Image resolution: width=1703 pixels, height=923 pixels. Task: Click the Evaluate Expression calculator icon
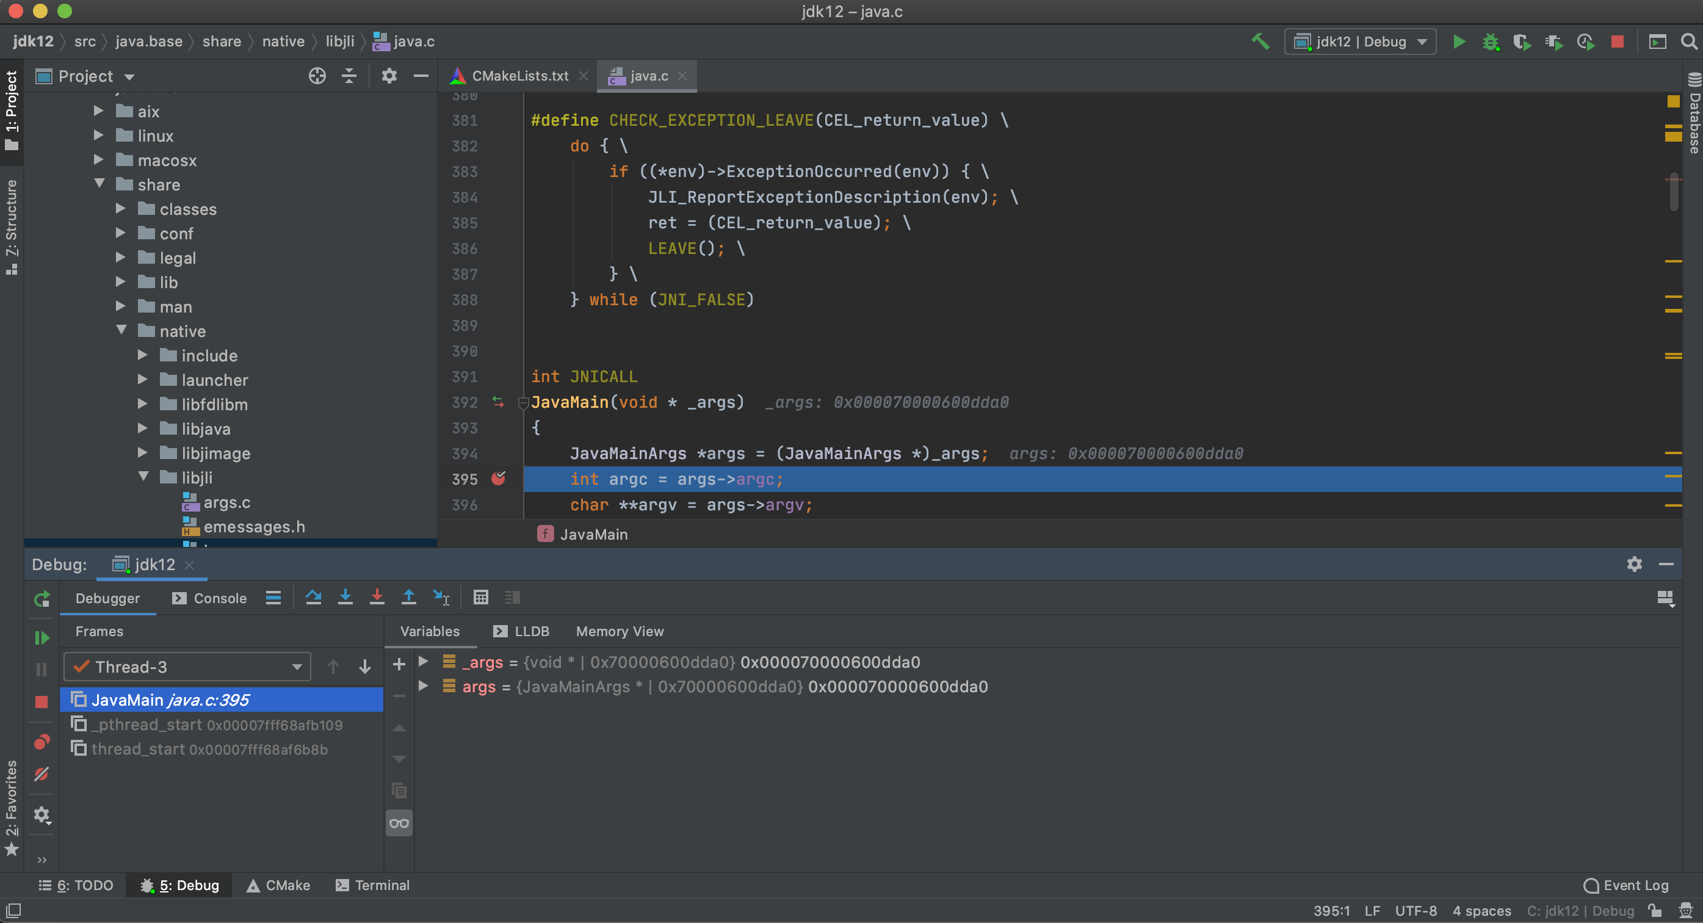coord(480,598)
